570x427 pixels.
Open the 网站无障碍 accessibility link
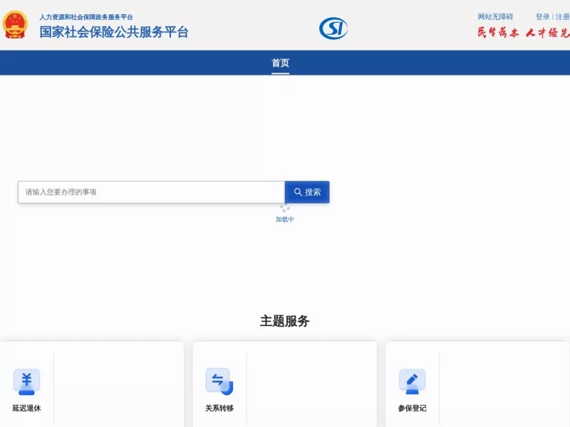[x=495, y=16]
